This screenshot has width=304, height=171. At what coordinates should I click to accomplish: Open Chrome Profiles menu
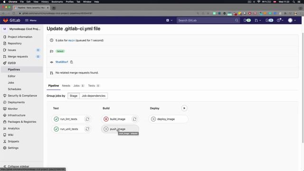(x=70, y=2)
